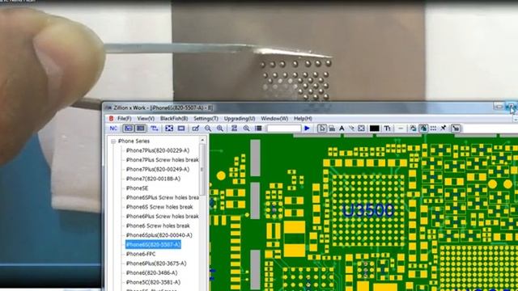518x291 pixels.
Task: Click the dotted grid toolbar icon
Action: pos(434,129)
